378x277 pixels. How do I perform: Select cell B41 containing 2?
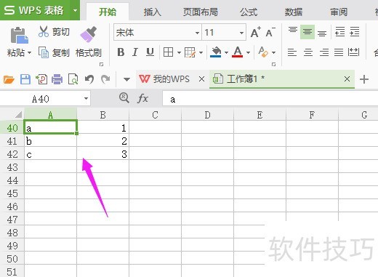click(103, 141)
